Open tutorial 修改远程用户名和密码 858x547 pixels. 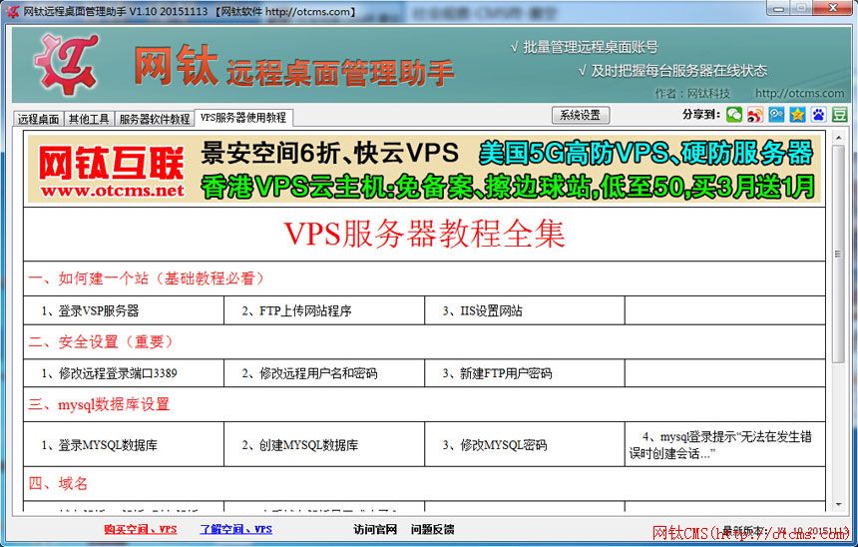click(309, 373)
